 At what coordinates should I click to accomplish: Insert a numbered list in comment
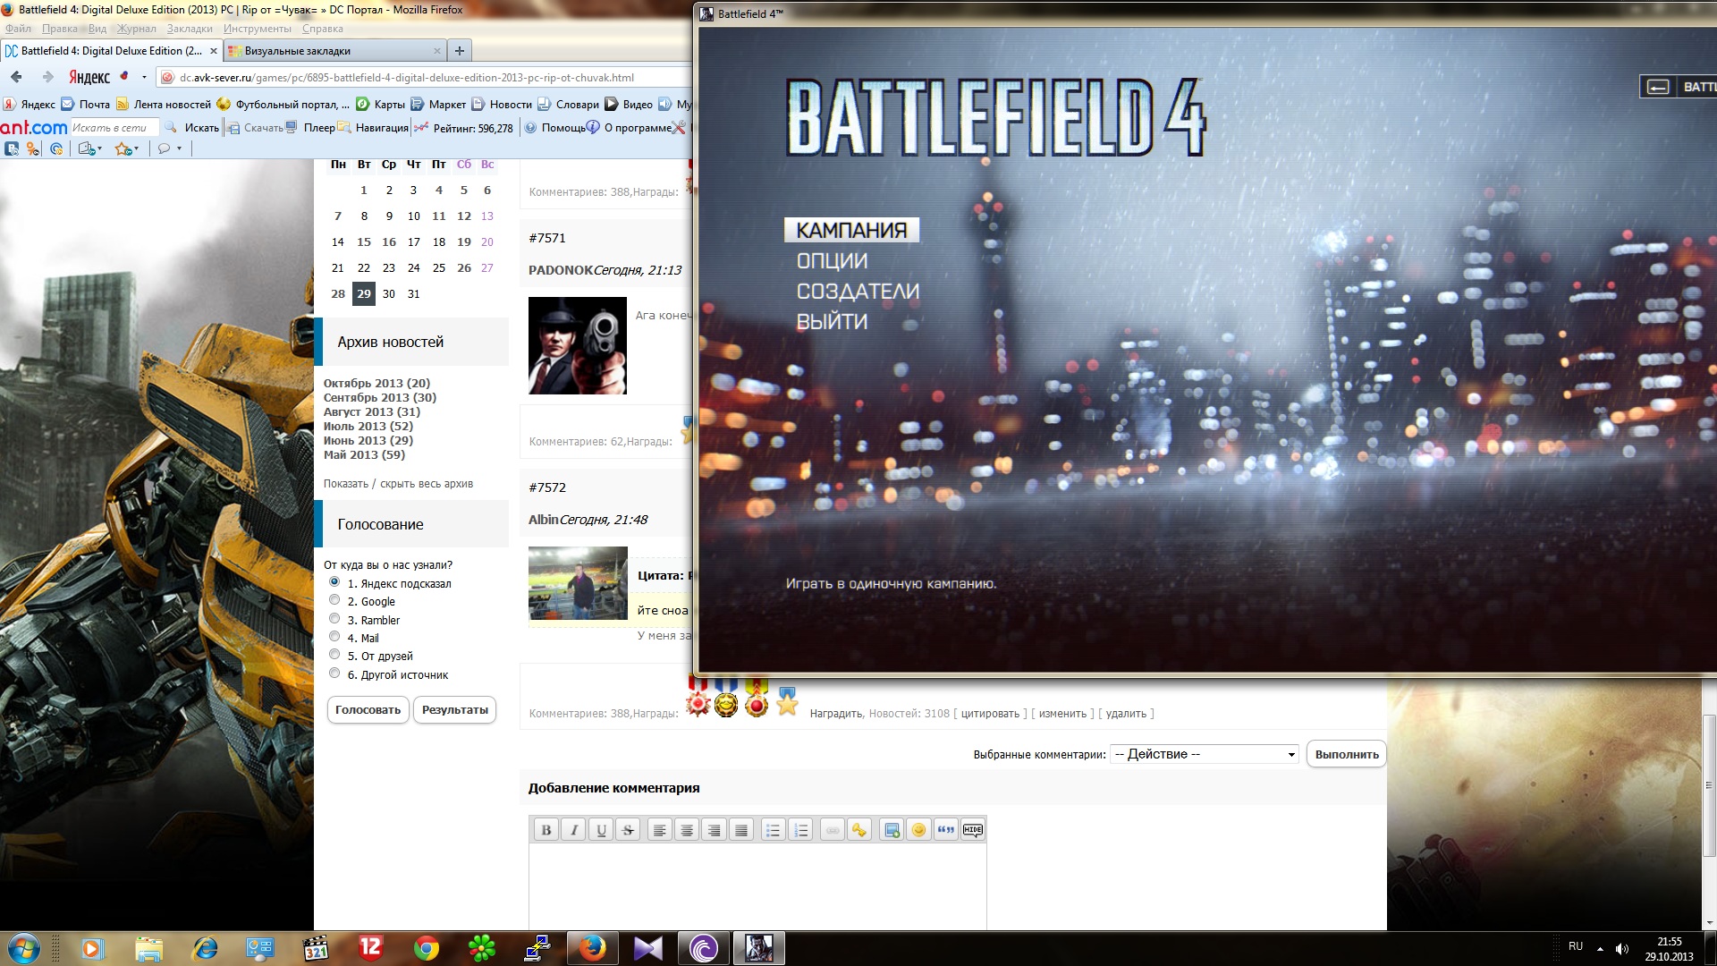800,830
